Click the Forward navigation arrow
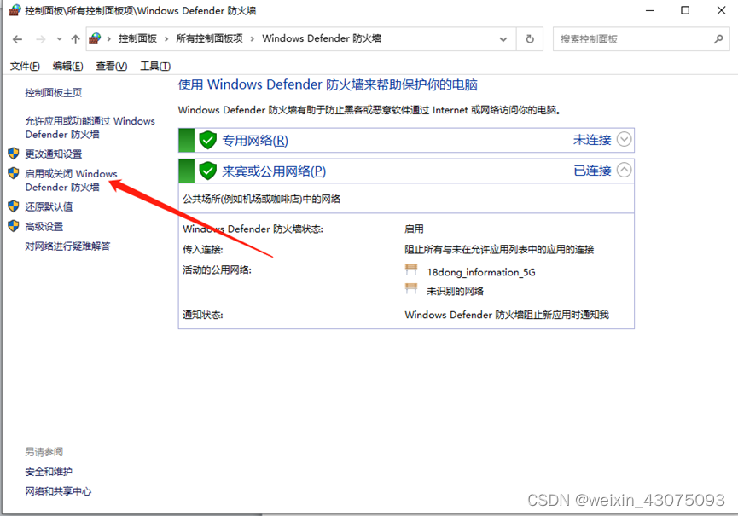Viewport: 738px width, 516px height. 41,39
